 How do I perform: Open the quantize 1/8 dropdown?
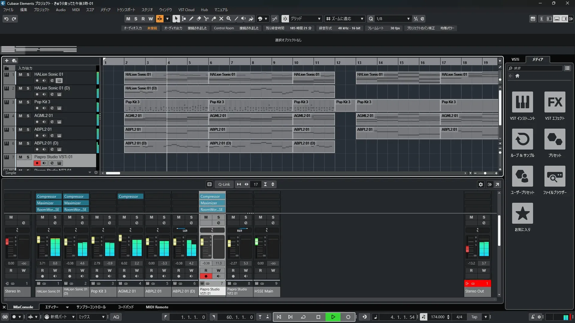click(408, 19)
